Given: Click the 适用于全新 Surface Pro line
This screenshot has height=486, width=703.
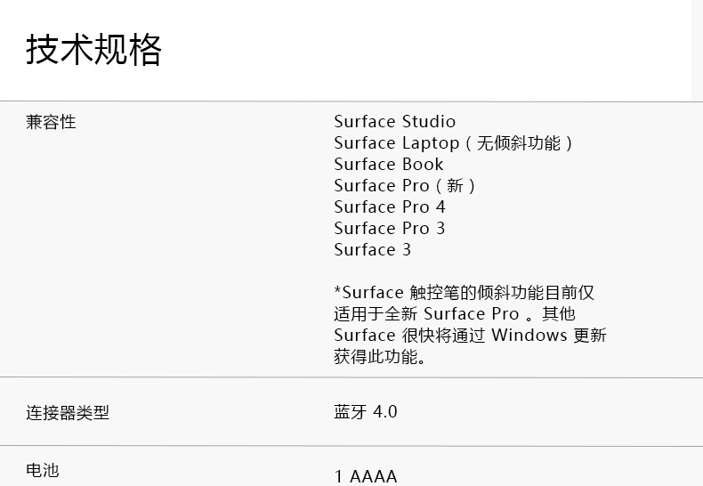Looking at the screenshot, I should pos(455,314).
